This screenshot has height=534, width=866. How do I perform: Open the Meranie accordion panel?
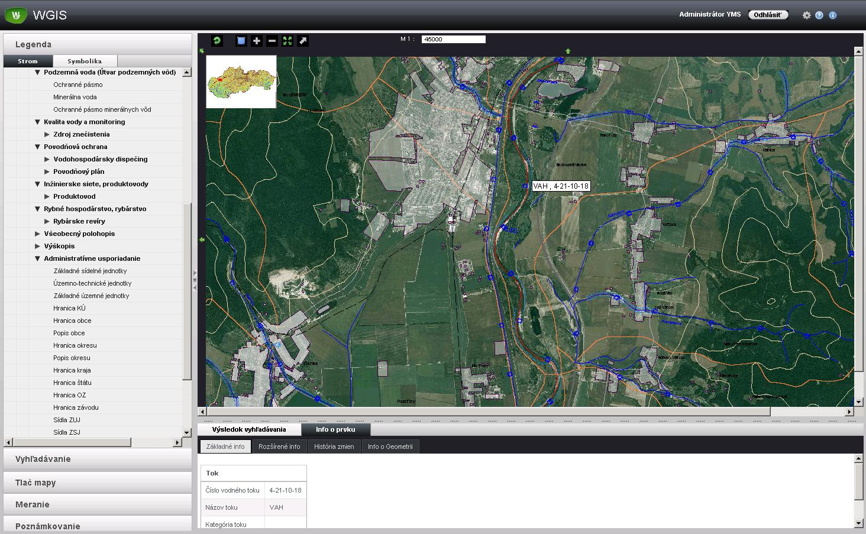point(98,504)
